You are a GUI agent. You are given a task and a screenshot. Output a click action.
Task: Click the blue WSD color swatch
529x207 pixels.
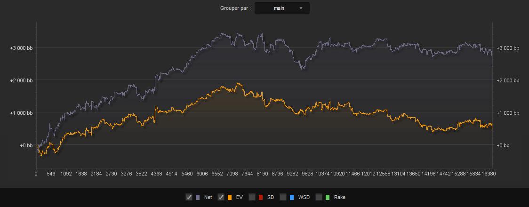coord(292,197)
